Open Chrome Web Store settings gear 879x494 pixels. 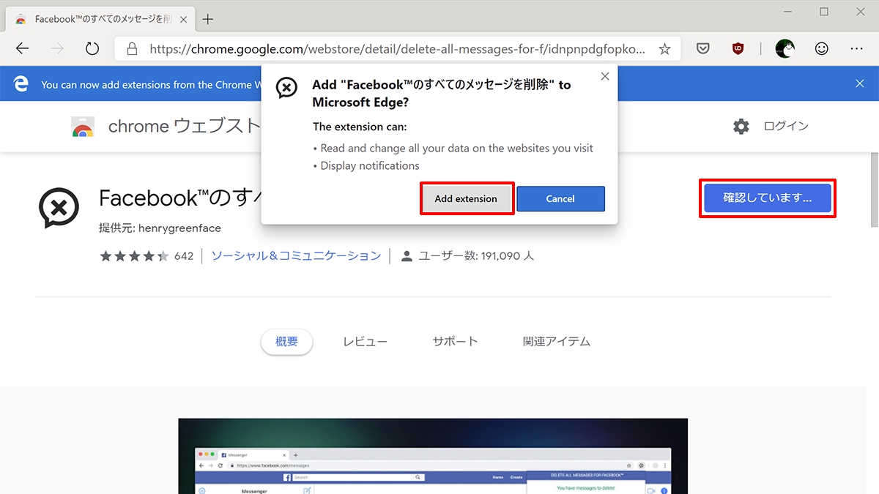click(741, 127)
